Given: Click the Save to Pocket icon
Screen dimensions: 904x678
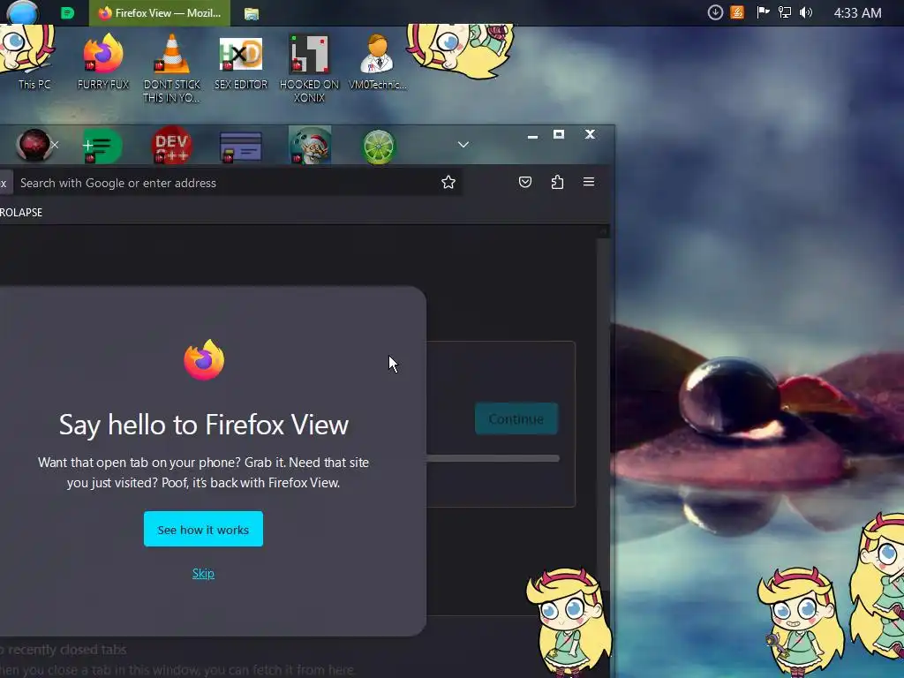Looking at the screenshot, I should coord(524,182).
